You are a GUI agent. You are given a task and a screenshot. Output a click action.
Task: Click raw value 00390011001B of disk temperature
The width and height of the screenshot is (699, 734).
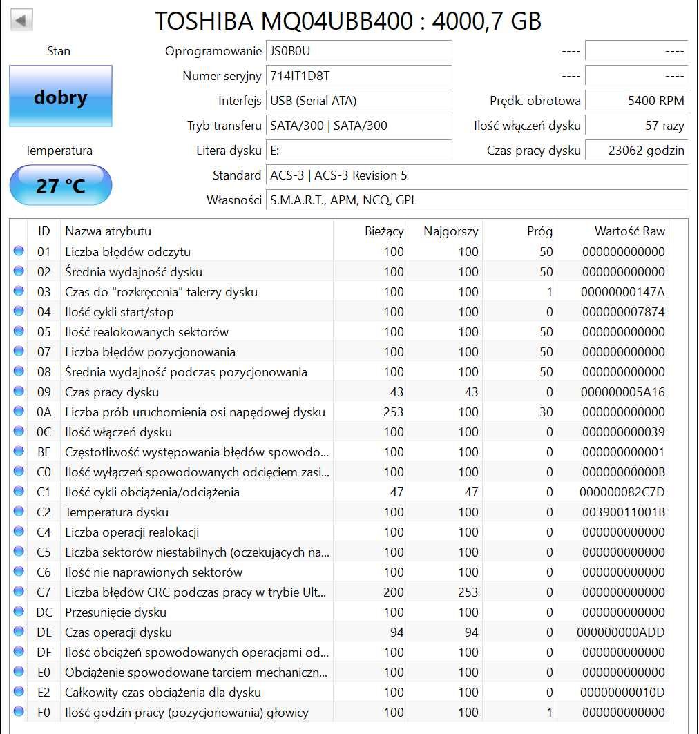coord(623,512)
